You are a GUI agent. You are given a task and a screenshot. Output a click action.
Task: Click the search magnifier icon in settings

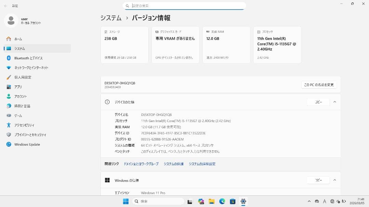point(127,6)
